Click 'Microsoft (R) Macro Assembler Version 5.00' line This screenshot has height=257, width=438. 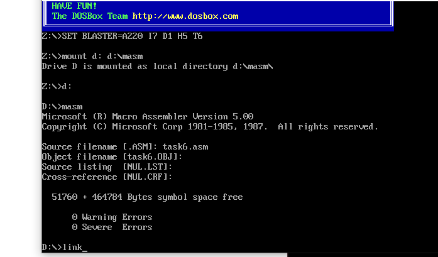tap(148, 116)
